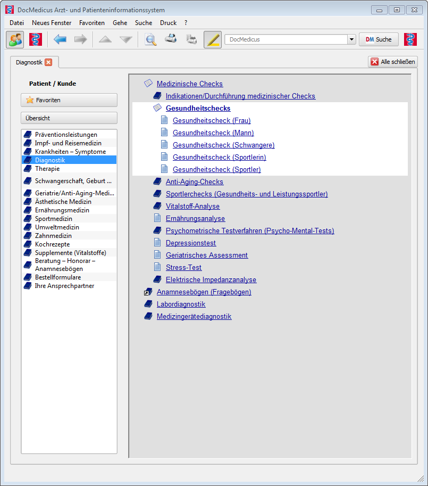
Task: Click the DocMedicus logo at toolbar right
Action: 410,40
